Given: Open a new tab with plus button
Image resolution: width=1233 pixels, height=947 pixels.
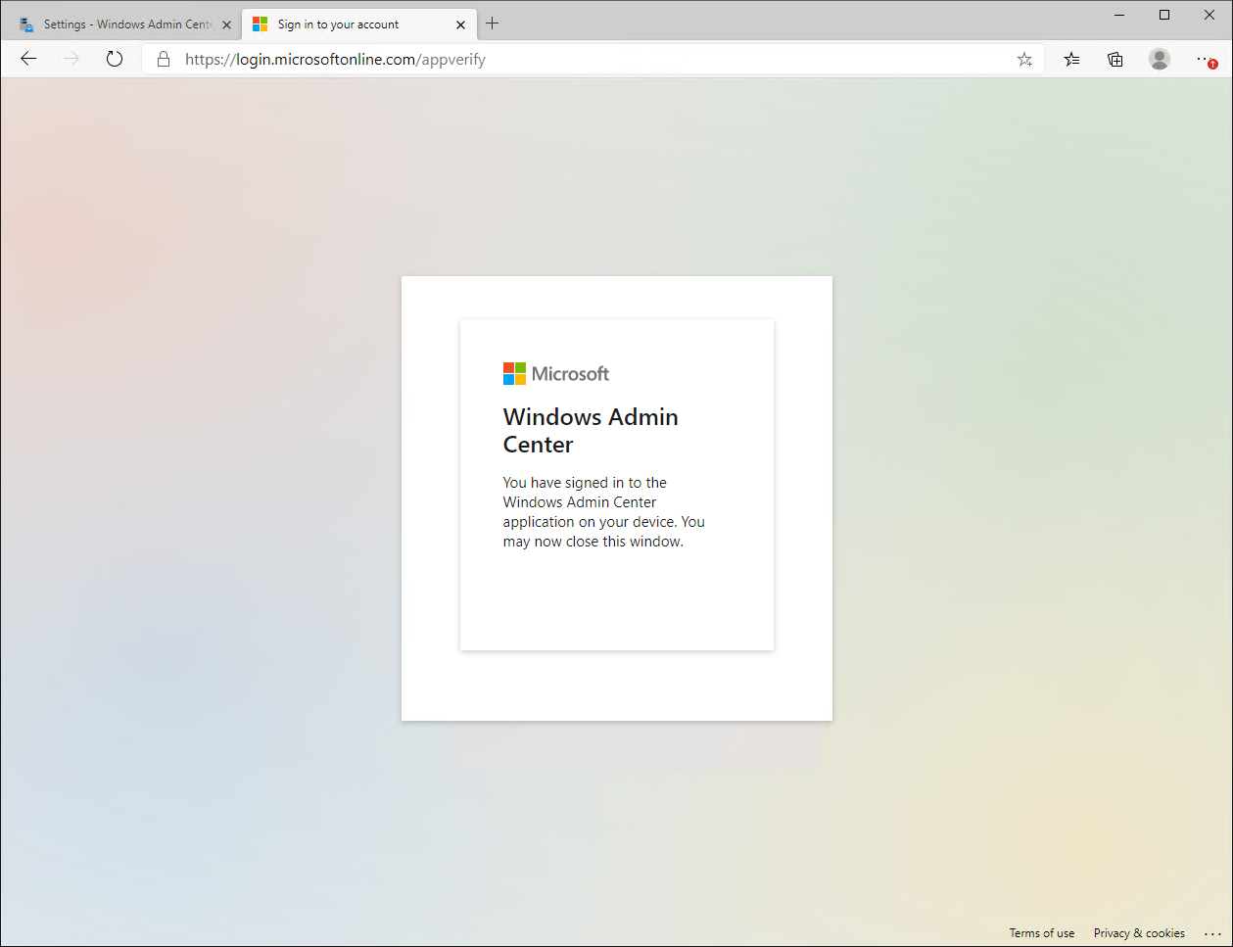Looking at the screenshot, I should click(x=493, y=24).
